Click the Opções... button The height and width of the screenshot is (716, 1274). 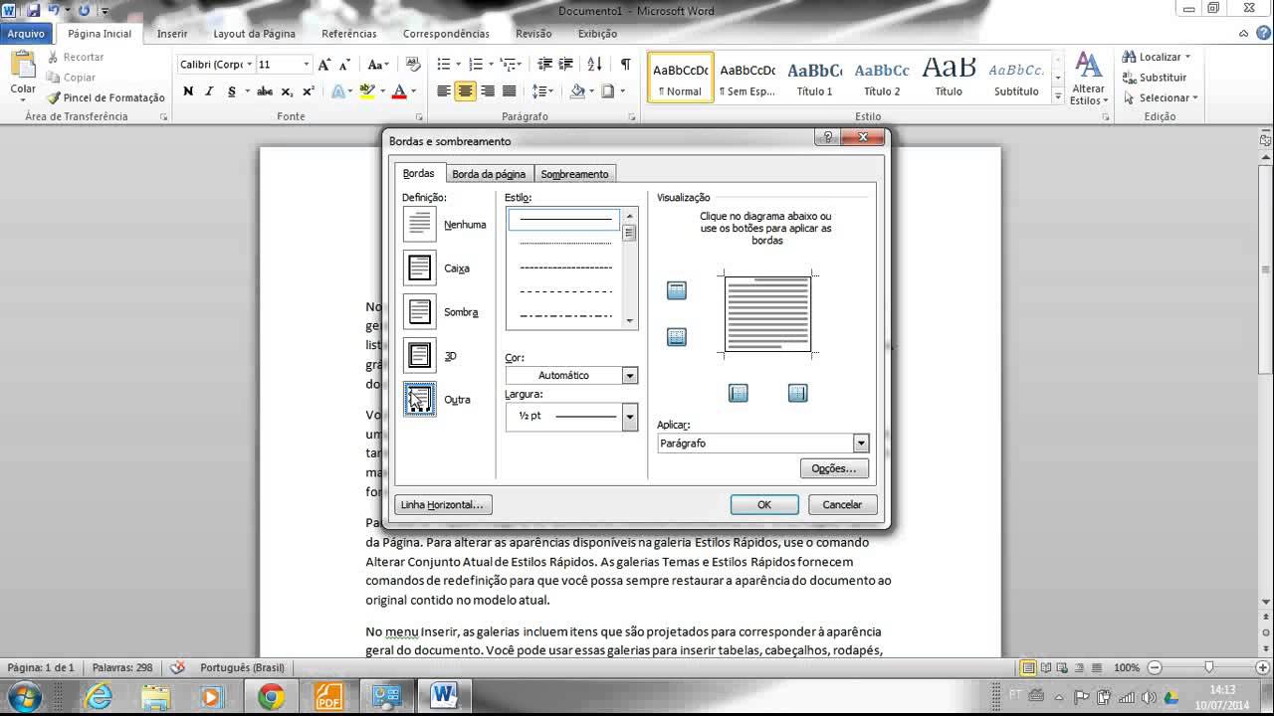834,468
